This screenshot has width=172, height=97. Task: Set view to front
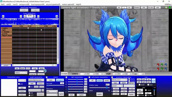point(139,79)
